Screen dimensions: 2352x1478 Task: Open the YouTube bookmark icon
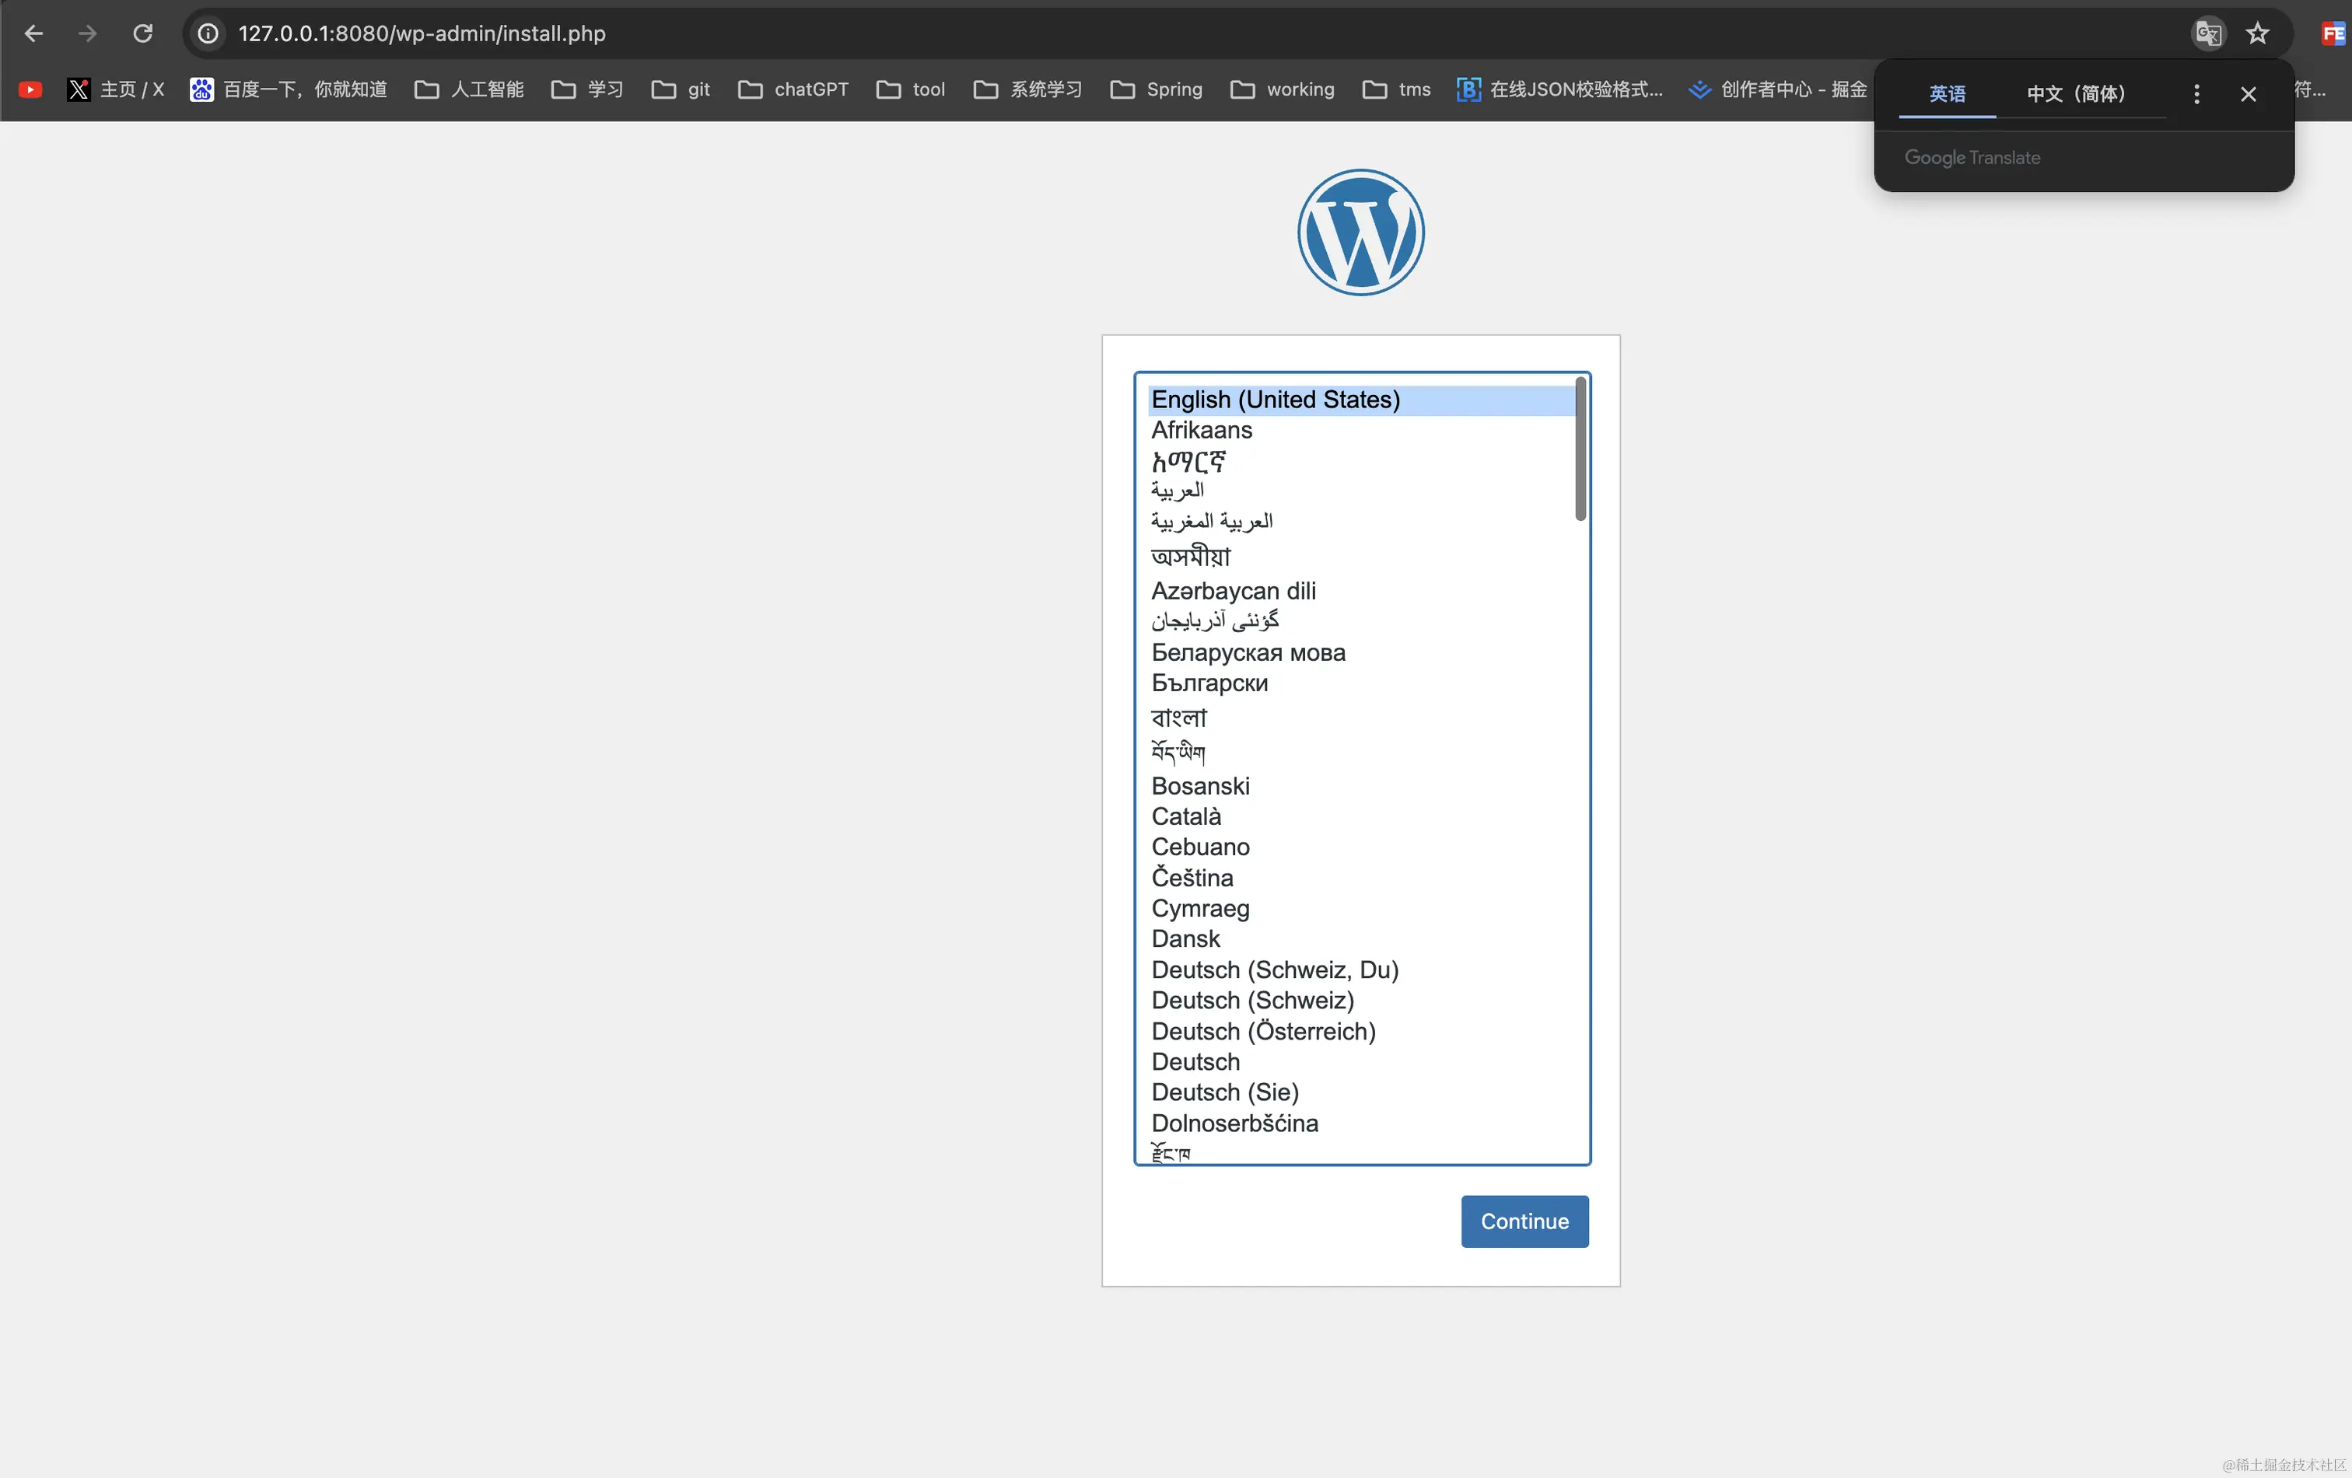pos(30,90)
